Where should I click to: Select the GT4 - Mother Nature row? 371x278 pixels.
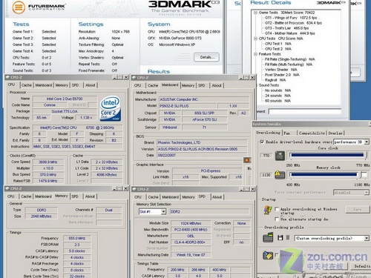[x=290, y=33]
